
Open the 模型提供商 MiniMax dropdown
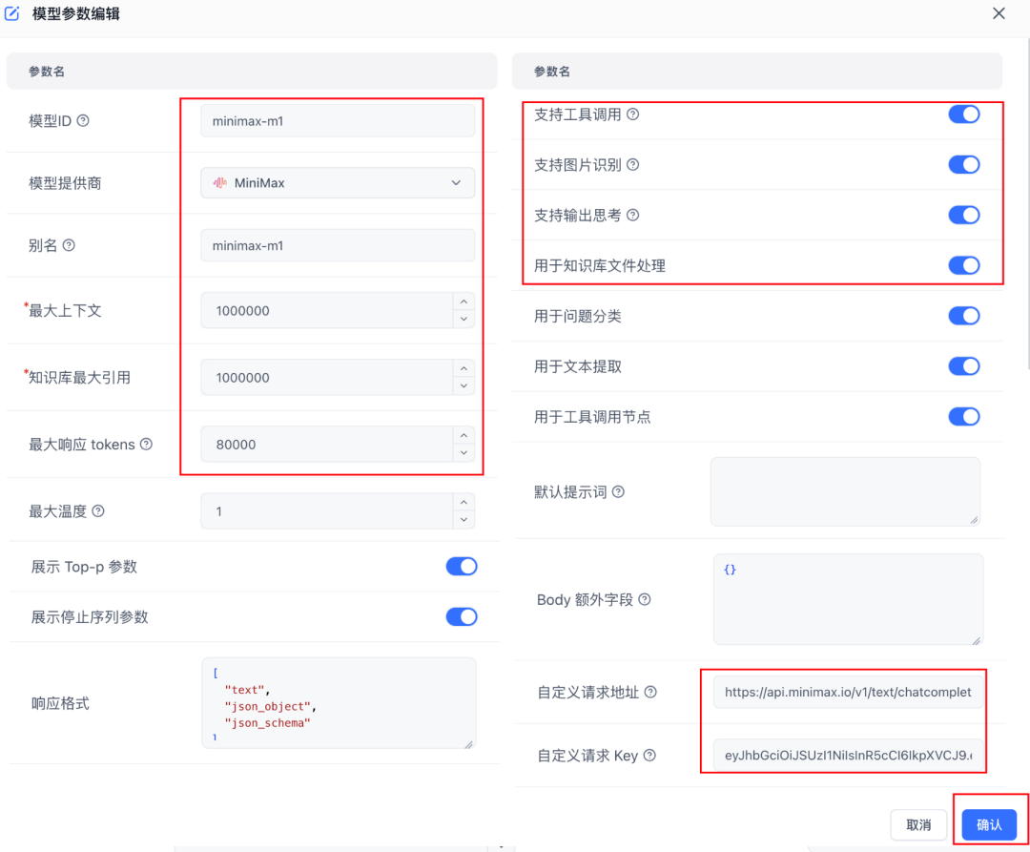[338, 182]
